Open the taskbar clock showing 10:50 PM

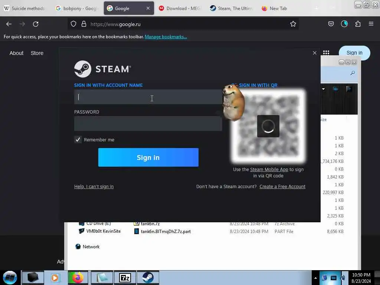(361, 278)
